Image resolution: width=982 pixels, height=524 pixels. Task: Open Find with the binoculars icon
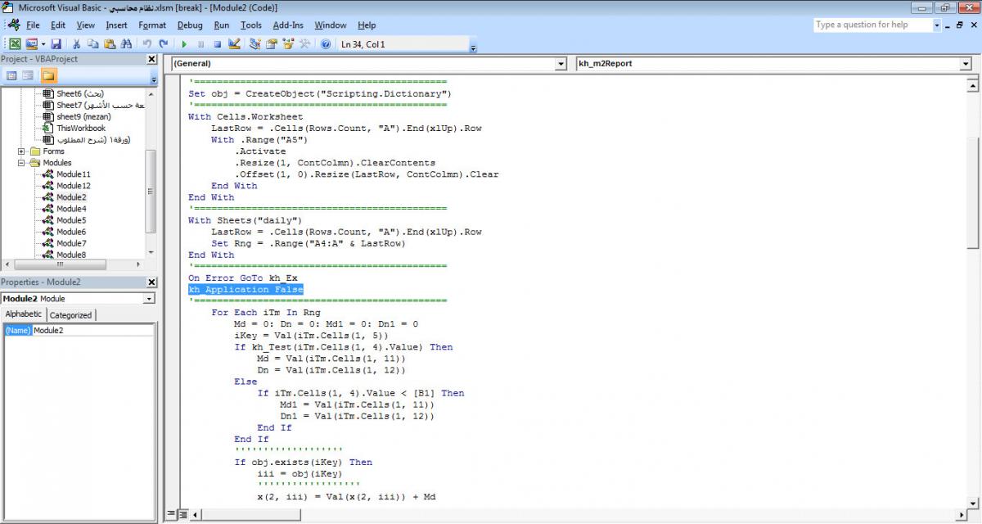tap(126, 44)
